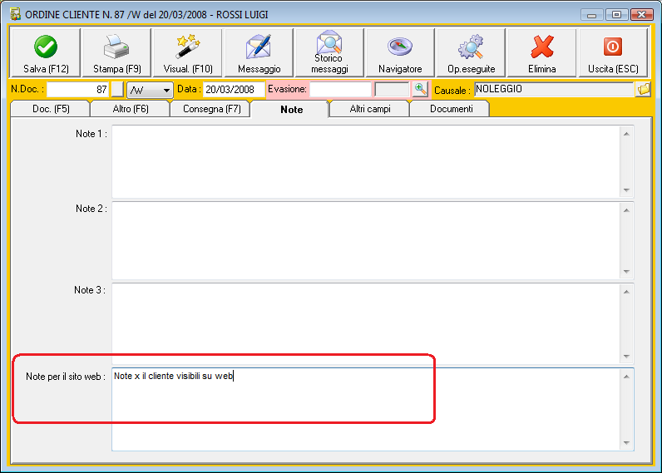662x473 pixels.
Task: Click the N.Doc. number field showing 87
Action: [77, 90]
